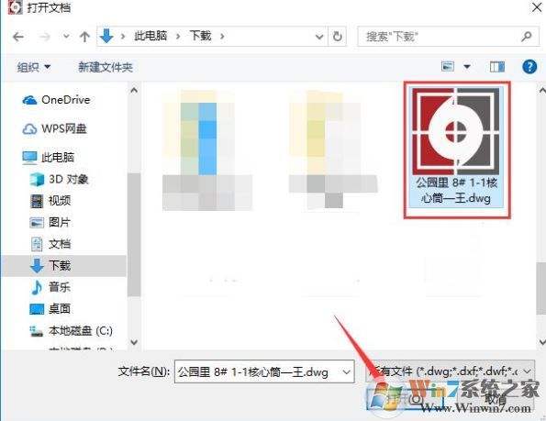
Task: Open the file type filter dropdown
Action: (450, 371)
